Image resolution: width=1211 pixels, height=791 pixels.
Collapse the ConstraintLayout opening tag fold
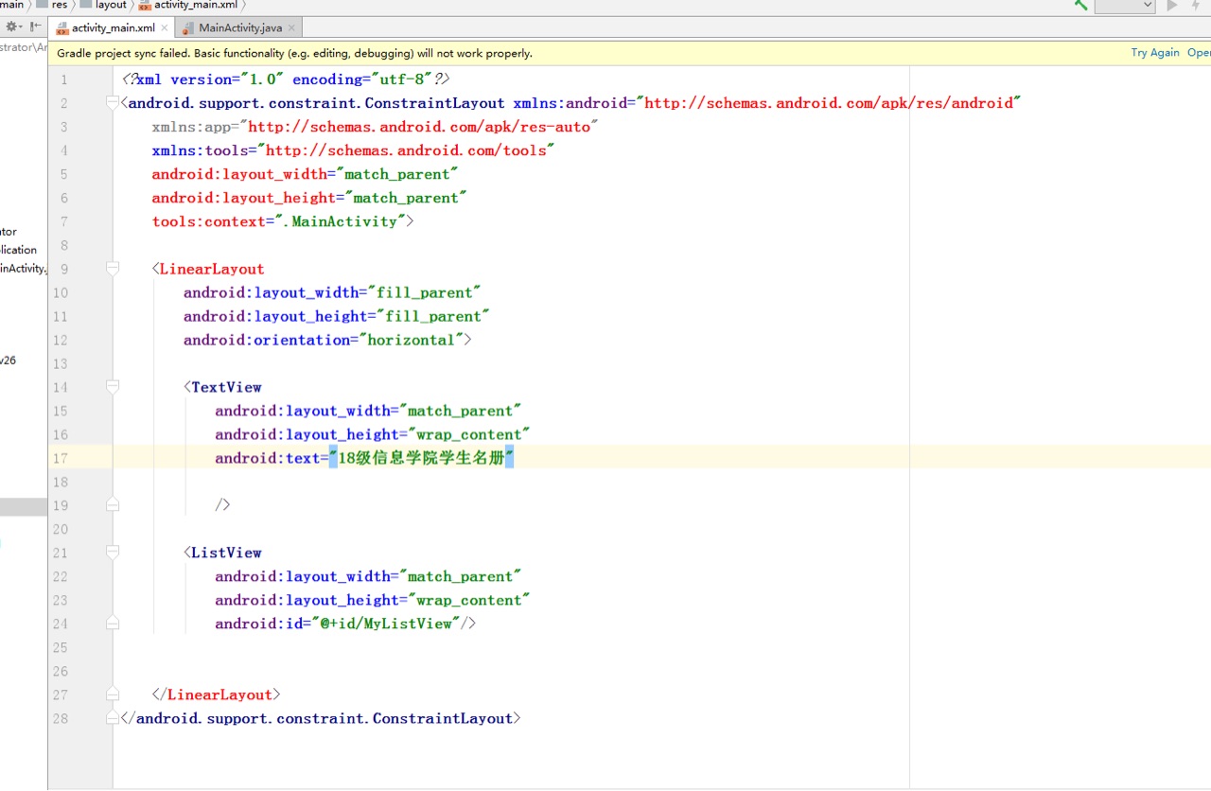113,103
